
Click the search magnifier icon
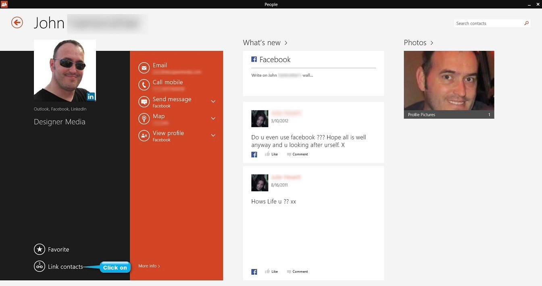click(x=526, y=23)
